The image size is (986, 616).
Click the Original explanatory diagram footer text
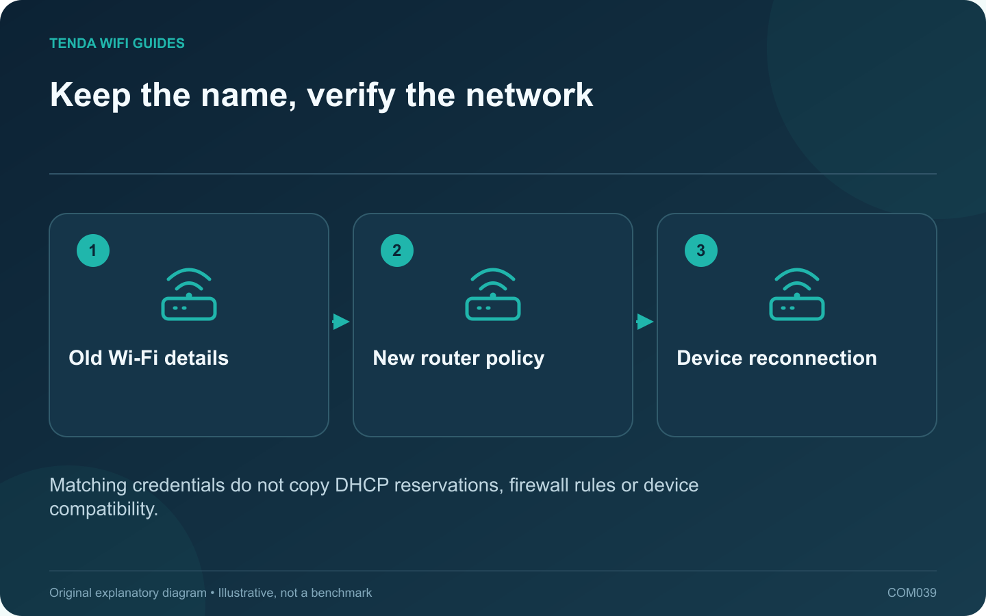pyautogui.click(x=210, y=593)
